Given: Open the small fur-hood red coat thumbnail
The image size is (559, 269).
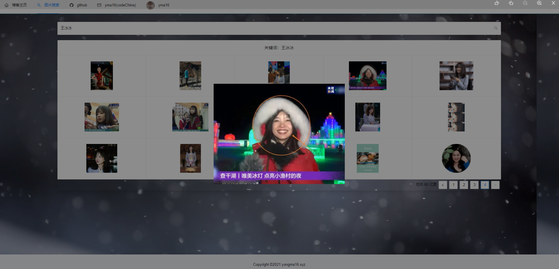Looking at the screenshot, I should pyautogui.click(x=368, y=76).
